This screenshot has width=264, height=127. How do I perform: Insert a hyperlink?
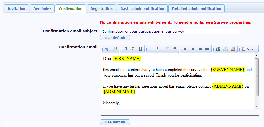point(218,49)
